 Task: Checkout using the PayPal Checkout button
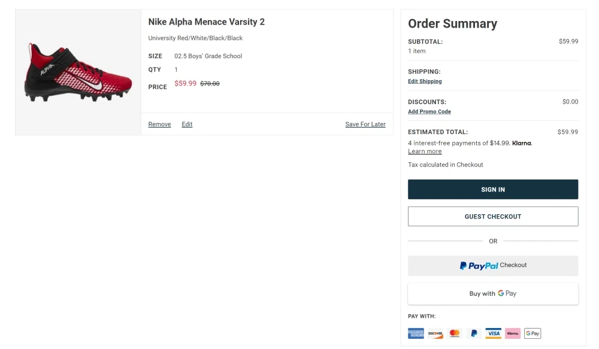[492, 265]
